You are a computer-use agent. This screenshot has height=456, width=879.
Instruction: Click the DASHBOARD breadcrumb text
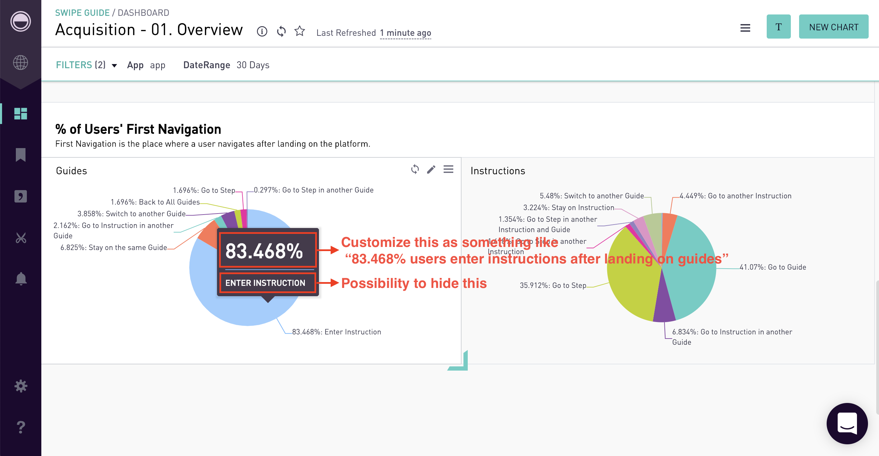click(x=143, y=13)
